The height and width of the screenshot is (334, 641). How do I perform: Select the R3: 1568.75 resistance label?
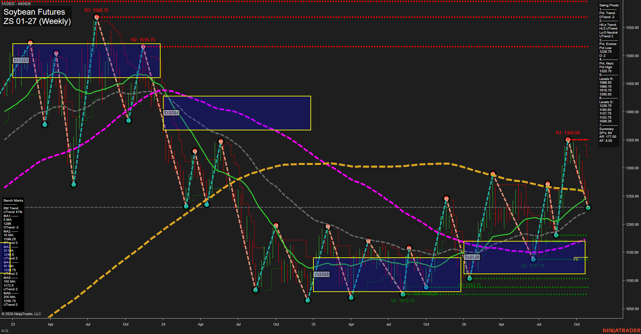pos(97,10)
